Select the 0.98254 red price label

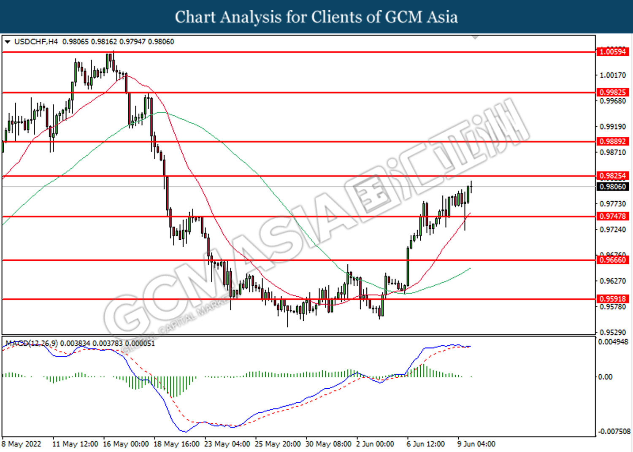[x=613, y=176]
